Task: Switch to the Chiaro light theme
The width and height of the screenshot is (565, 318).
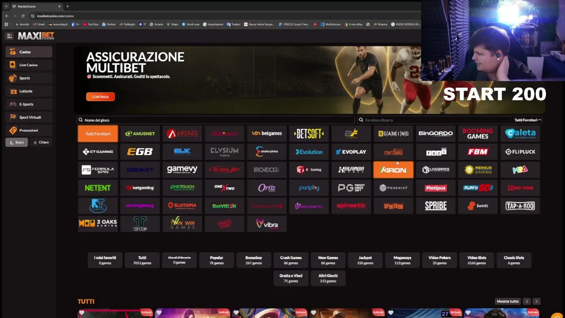Action: point(41,142)
